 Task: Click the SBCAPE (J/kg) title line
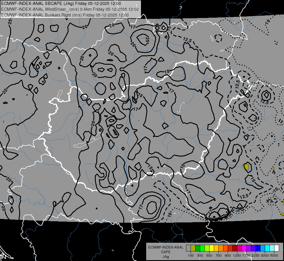pyautogui.click(x=61, y=3)
